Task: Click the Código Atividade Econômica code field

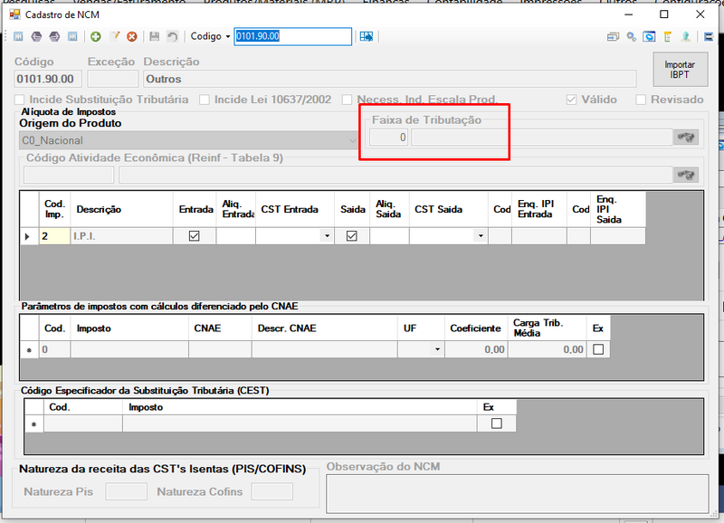Action: tap(69, 175)
